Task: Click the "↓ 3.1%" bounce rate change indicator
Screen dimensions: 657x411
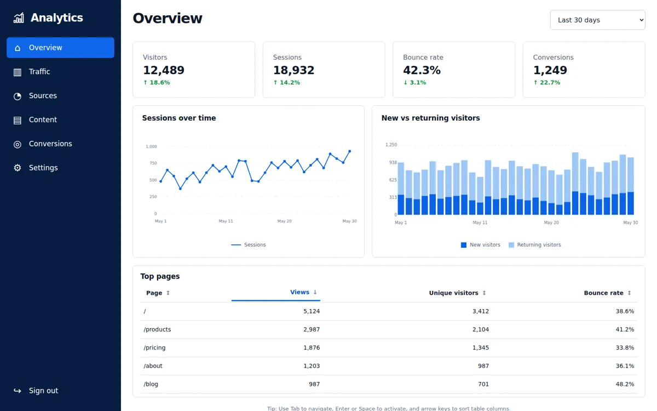Action: pyautogui.click(x=414, y=83)
